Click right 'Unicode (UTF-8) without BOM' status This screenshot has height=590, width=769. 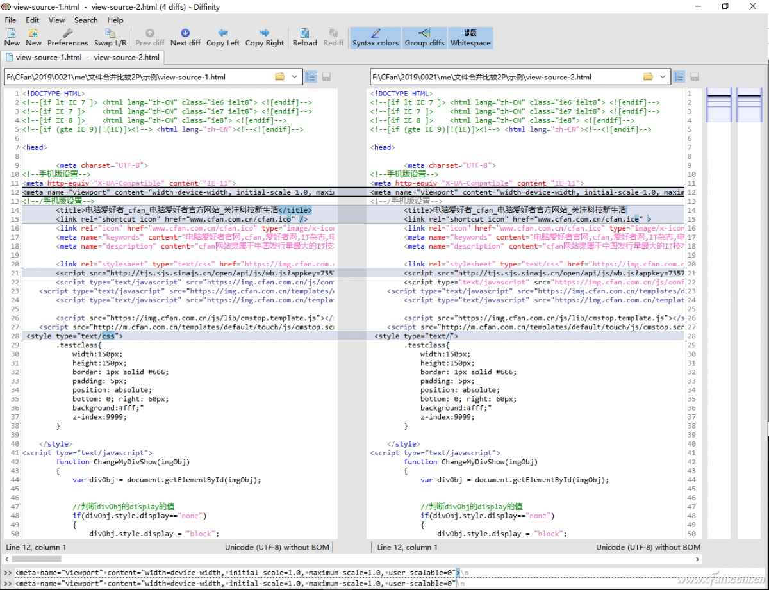[x=648, y=547]
